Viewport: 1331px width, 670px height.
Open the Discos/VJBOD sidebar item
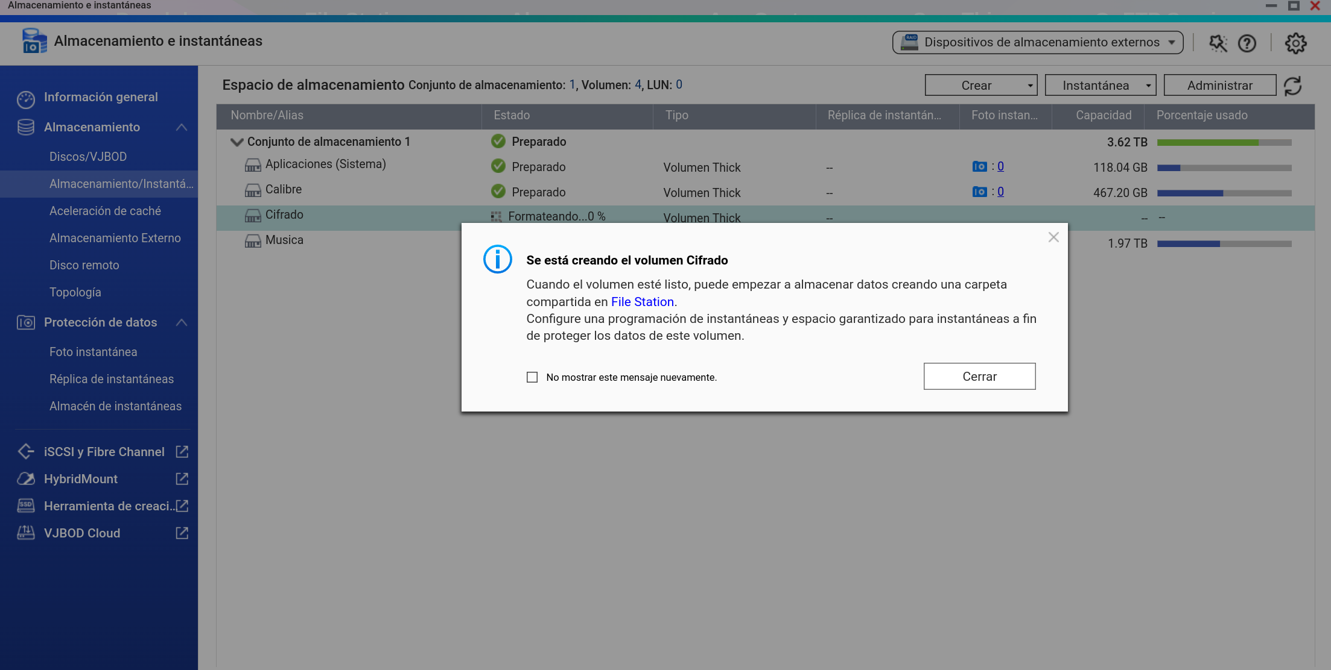pyautogui.click(x=88, y=157)
